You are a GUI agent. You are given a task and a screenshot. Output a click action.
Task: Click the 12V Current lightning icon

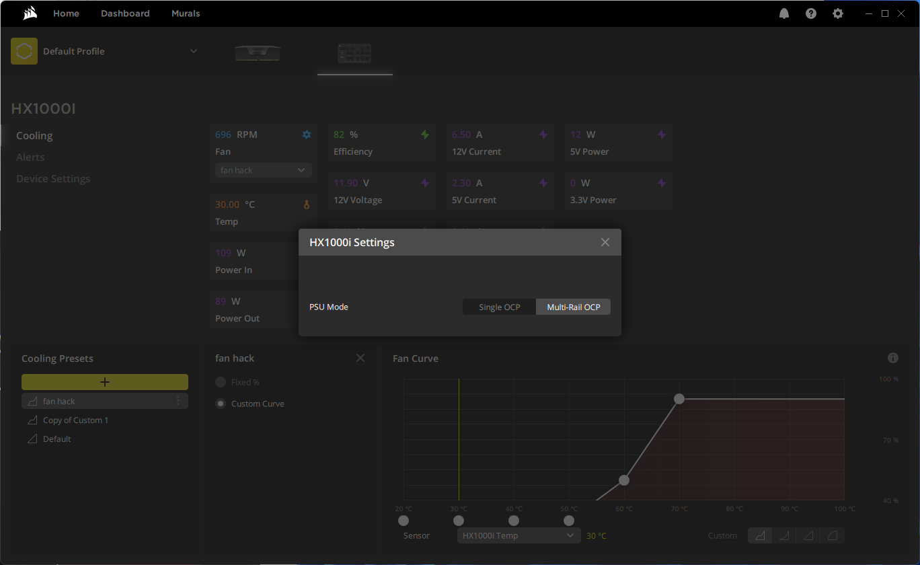coord(543,135)
